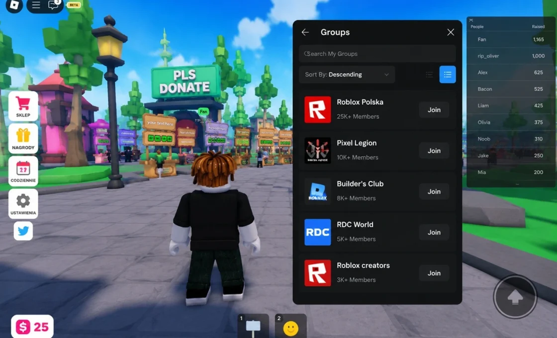Open the CODZIENNIE daily calendar button

(x=23, y=171)
